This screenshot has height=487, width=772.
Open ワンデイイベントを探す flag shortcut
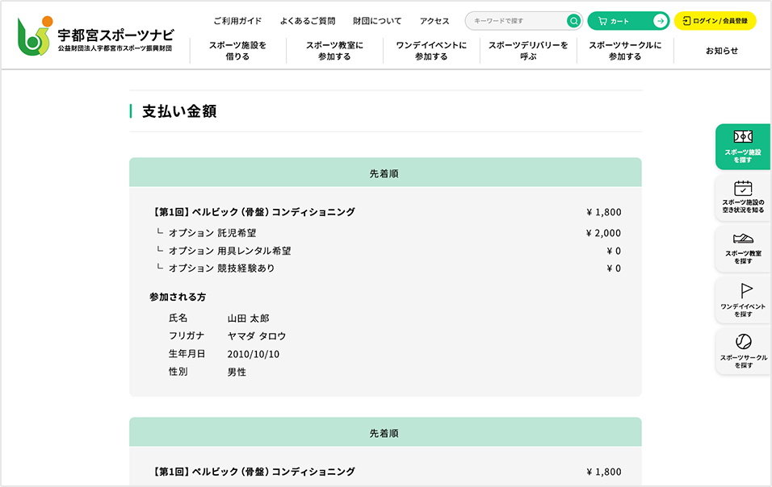point(742,300)
